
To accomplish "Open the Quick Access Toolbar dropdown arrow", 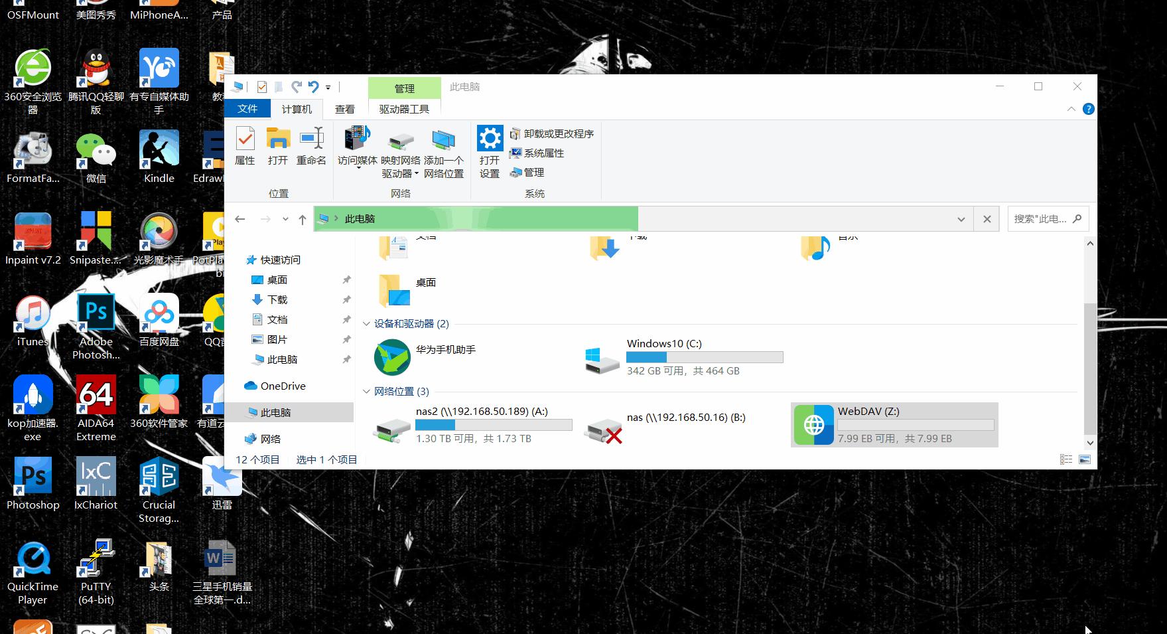I will [x=327, y=87].
